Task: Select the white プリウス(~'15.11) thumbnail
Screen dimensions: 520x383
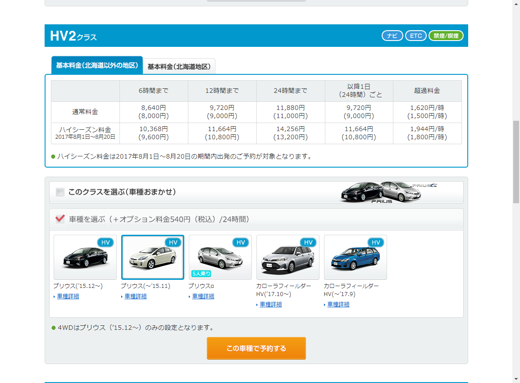Action: click(153, 257)
